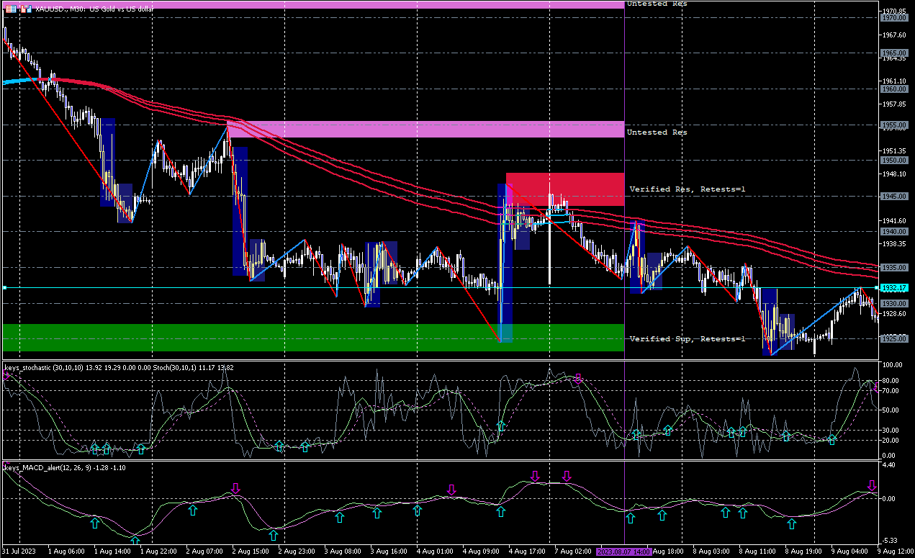Click the 4 Aug 01:00 time label
915x558 pixels.
pyautogui.click(x=435, y=552)
